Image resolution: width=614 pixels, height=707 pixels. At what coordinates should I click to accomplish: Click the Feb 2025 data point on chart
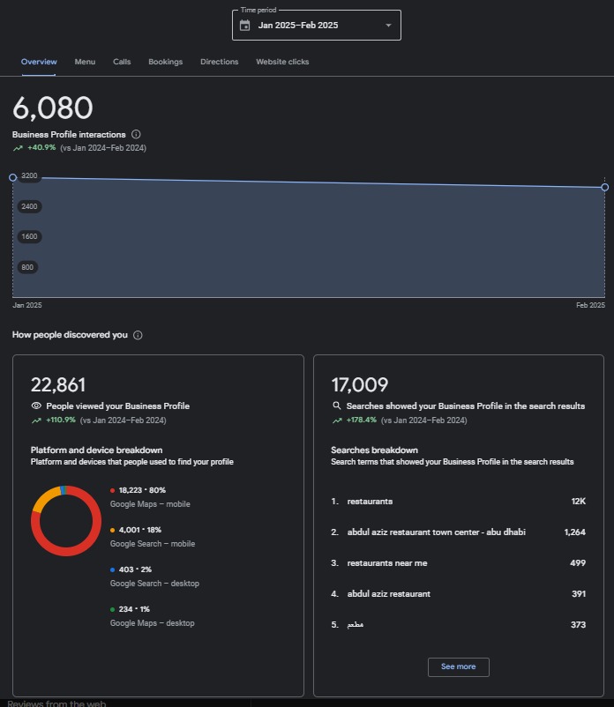605,187
